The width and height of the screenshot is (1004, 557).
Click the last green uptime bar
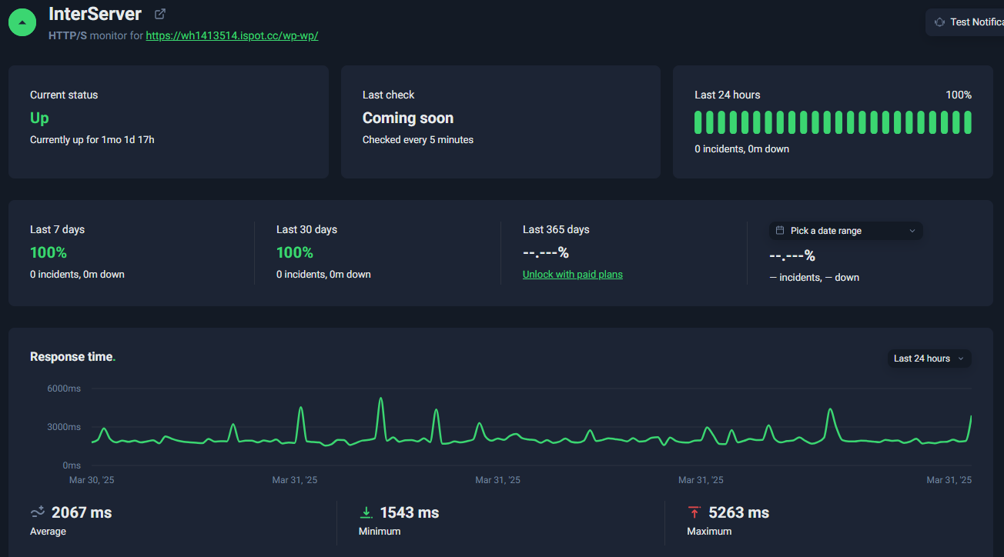pos(967,122)
